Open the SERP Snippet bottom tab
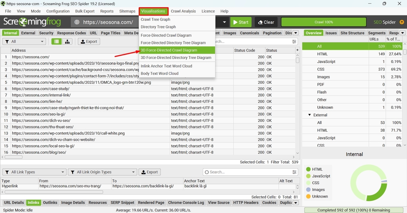This screenshot has height=213, width=407. pos(122,203)
